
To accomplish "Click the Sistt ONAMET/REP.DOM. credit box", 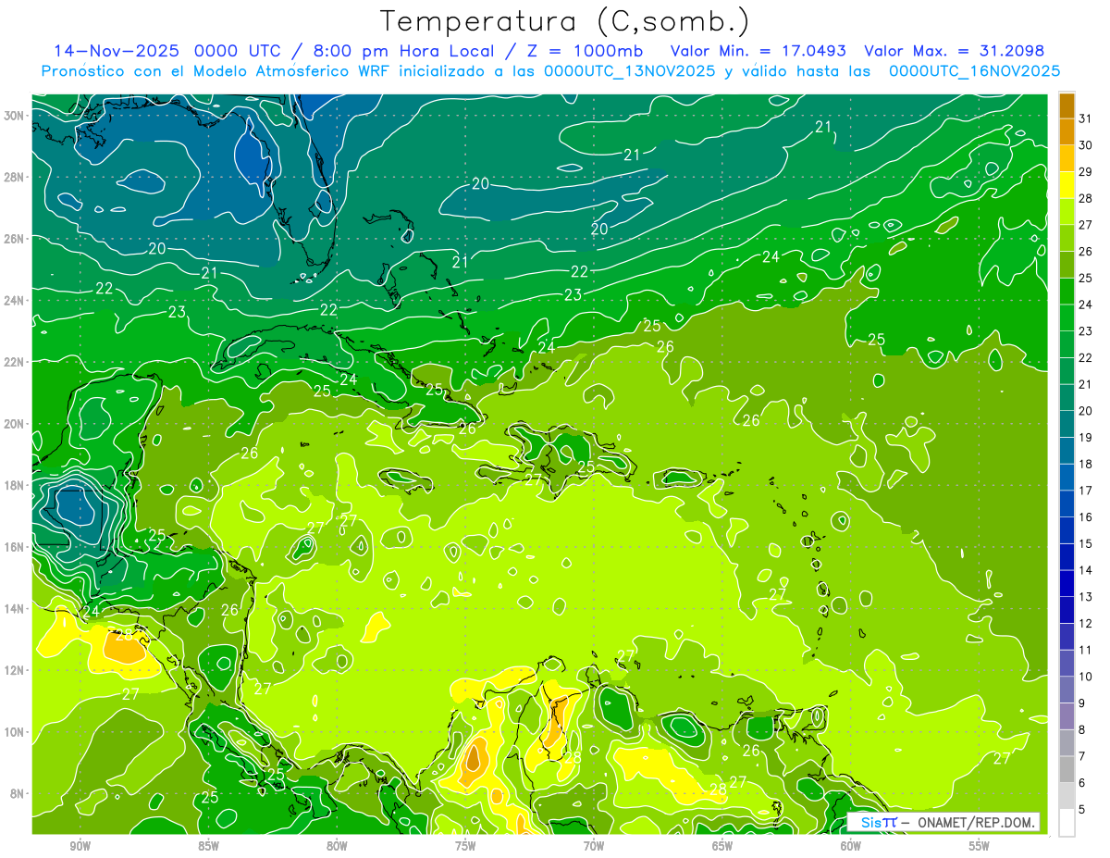I will pos(943,822).
